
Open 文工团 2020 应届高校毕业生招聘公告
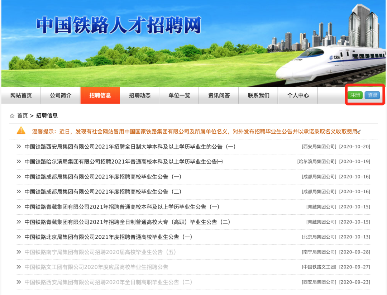point(96,267)
